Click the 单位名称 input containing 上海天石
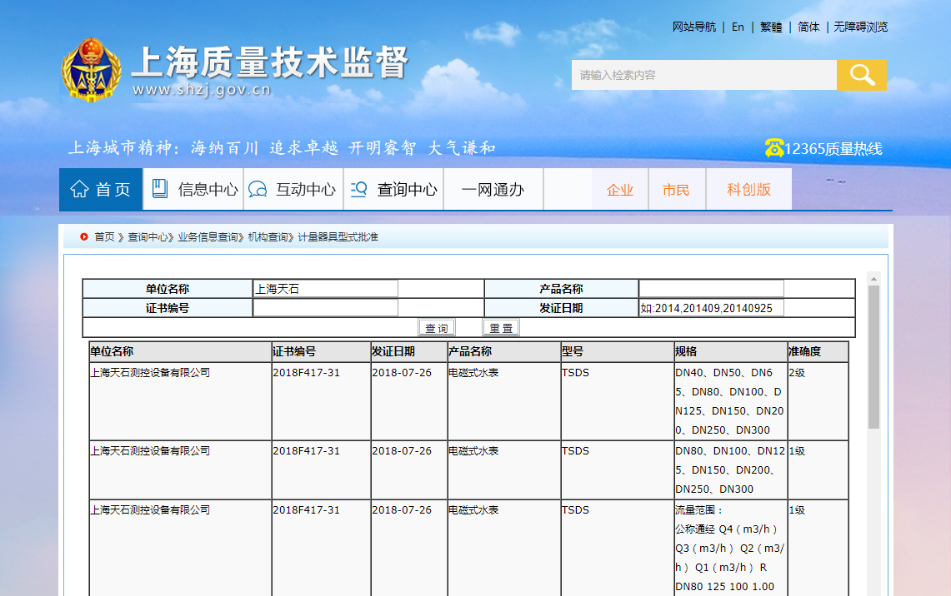 326,289
